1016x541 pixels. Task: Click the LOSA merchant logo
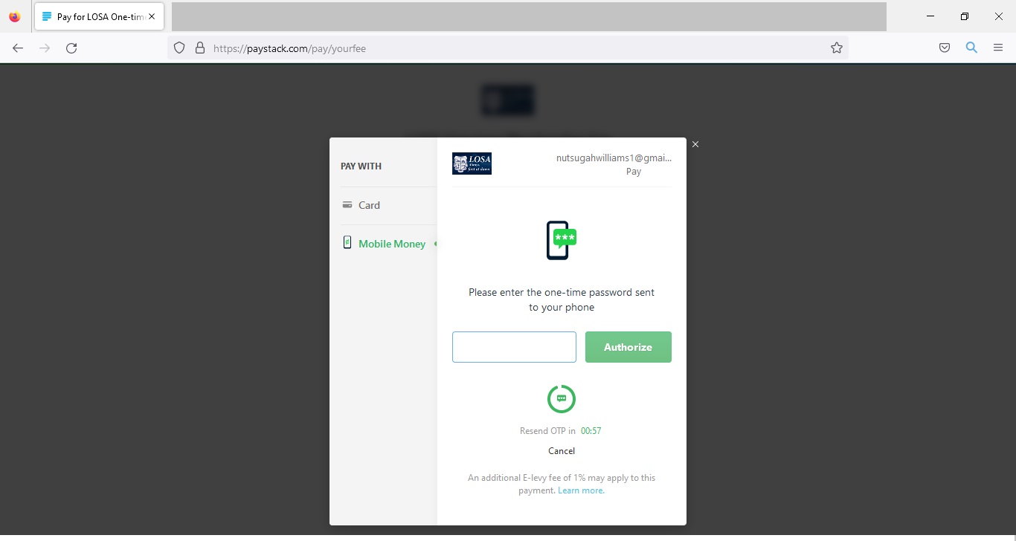click(x=472, y=163)
